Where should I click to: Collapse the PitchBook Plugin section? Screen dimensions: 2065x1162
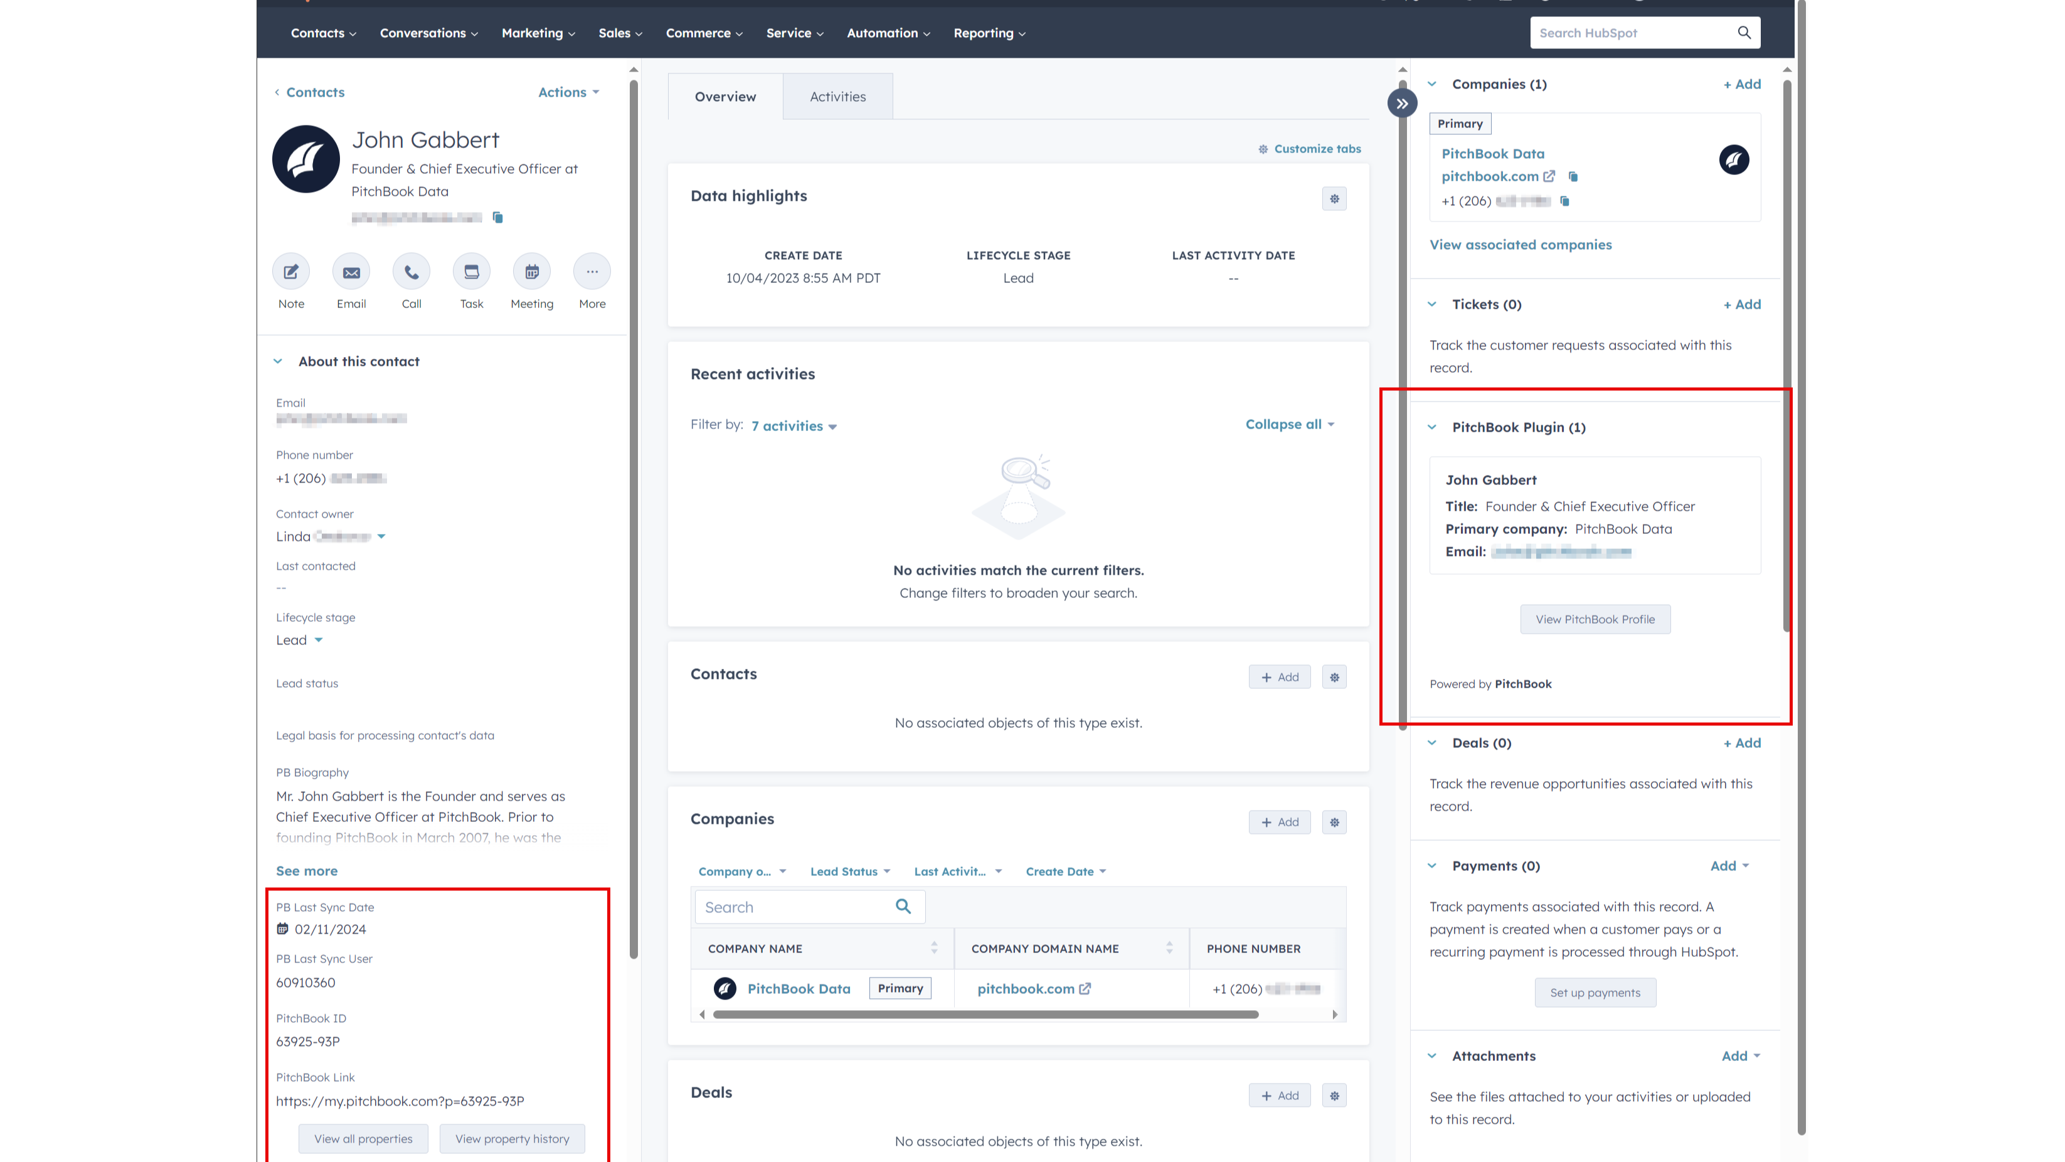click(x=1431, y=427)
